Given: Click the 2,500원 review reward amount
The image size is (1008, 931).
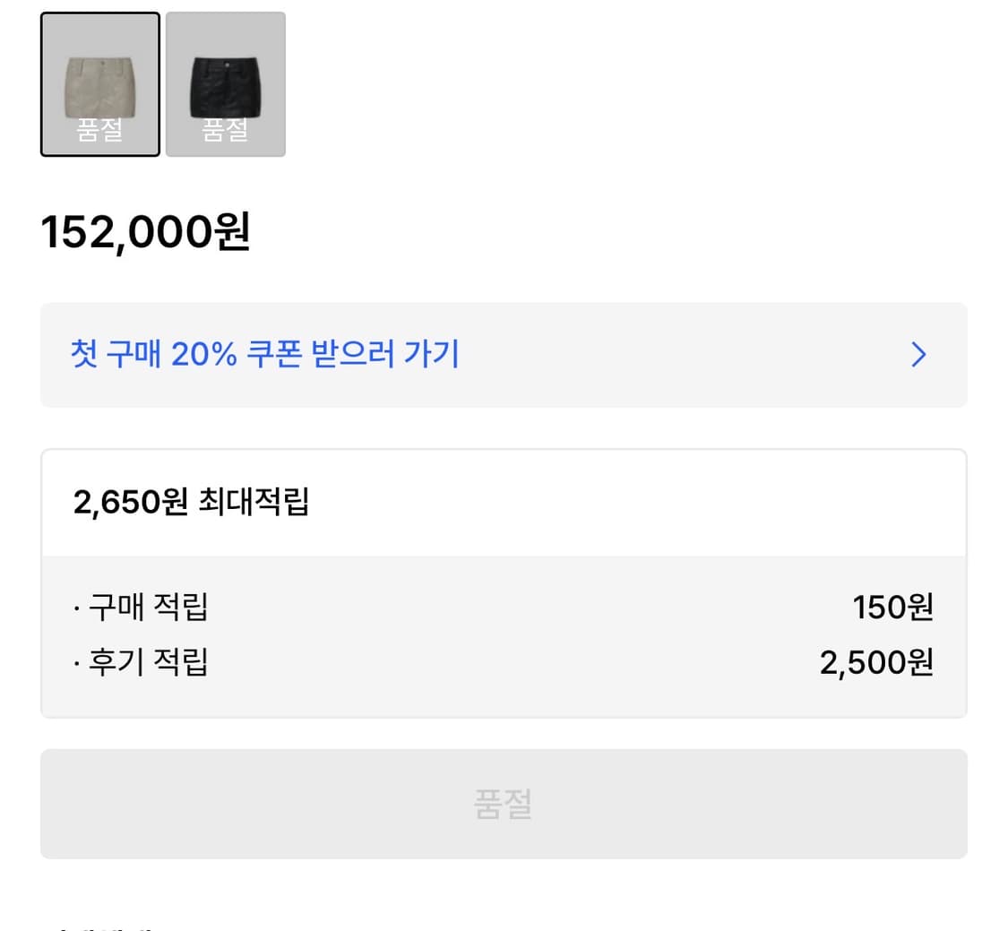Looking at the screenshot, I should point(876,662).
